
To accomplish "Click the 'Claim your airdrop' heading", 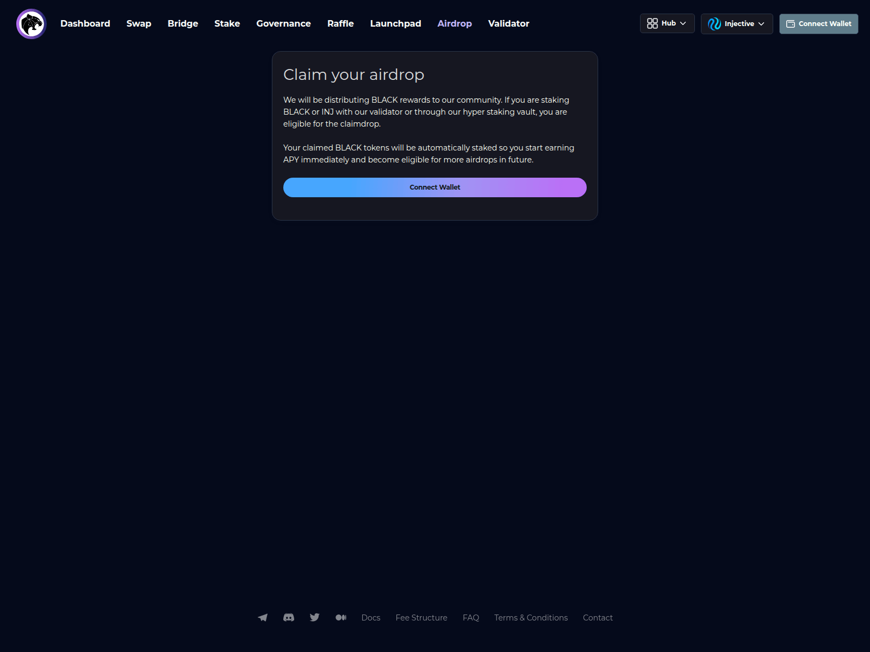I will (353, 74).
